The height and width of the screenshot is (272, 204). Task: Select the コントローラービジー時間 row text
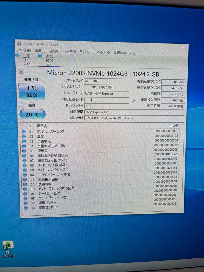(x=54, y=174)
